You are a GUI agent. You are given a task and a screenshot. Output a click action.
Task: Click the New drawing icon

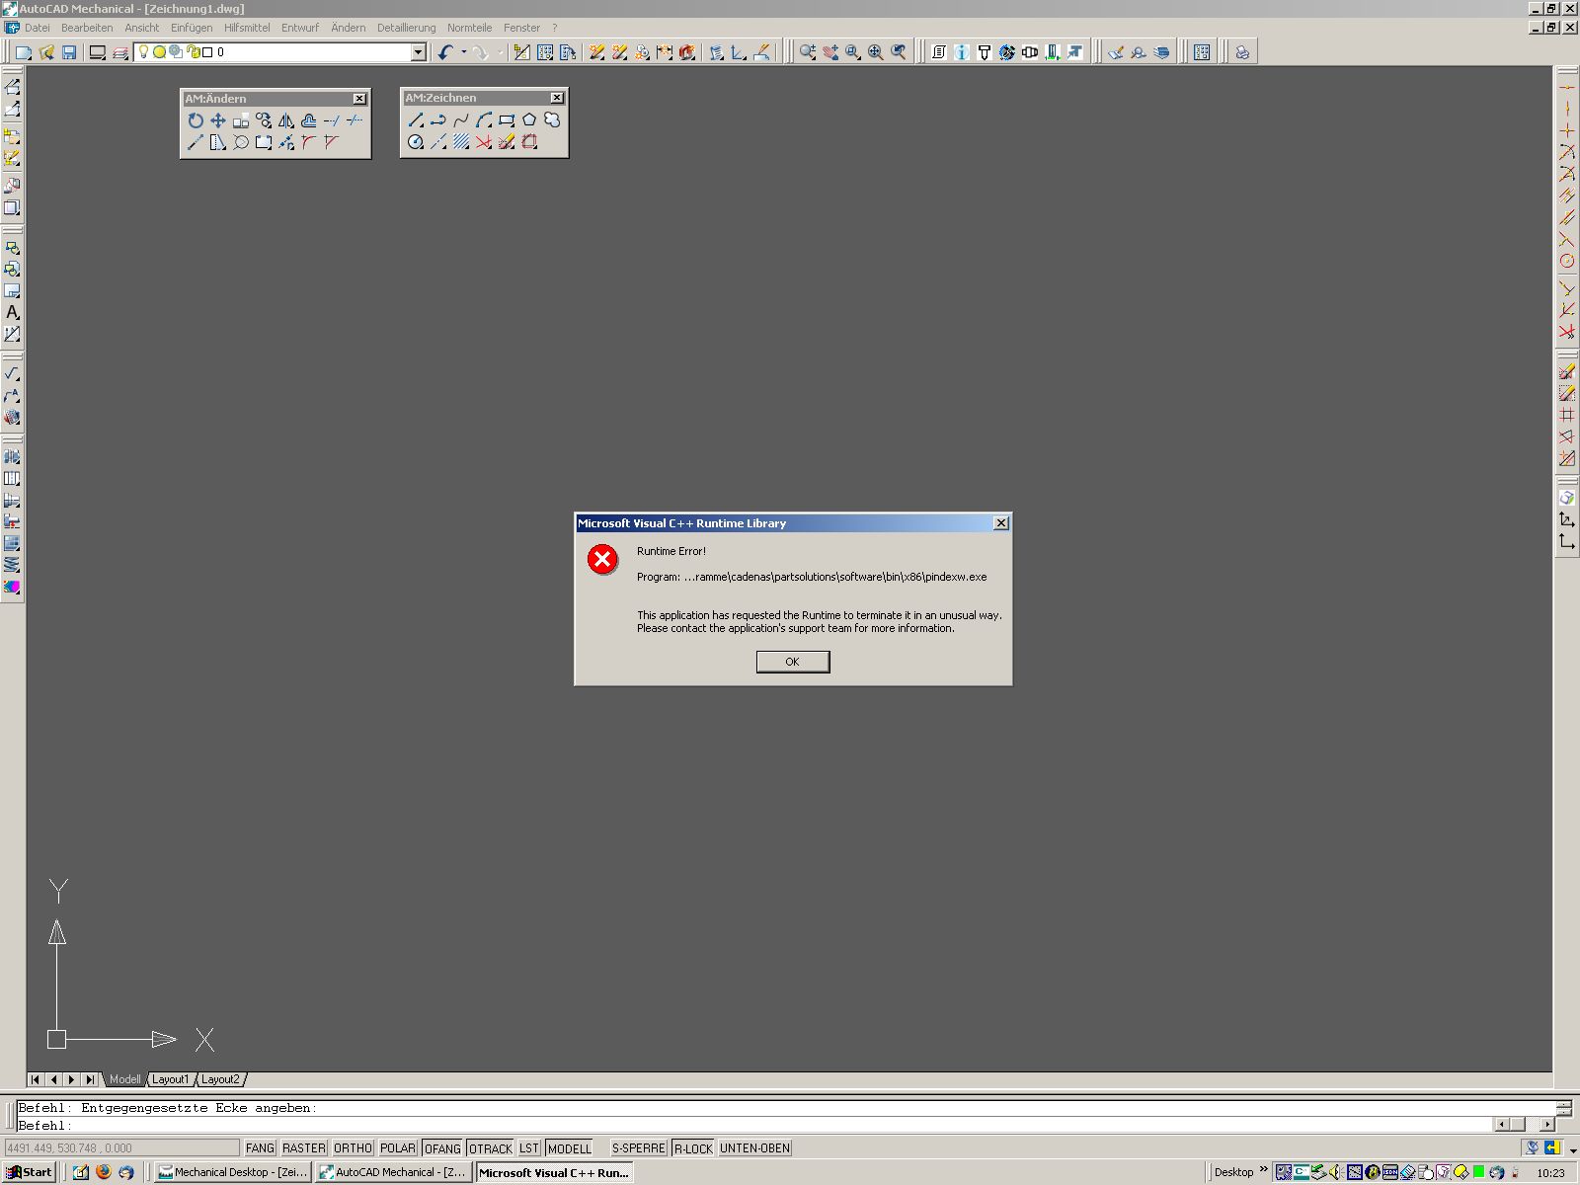click(x=24, y=52)
